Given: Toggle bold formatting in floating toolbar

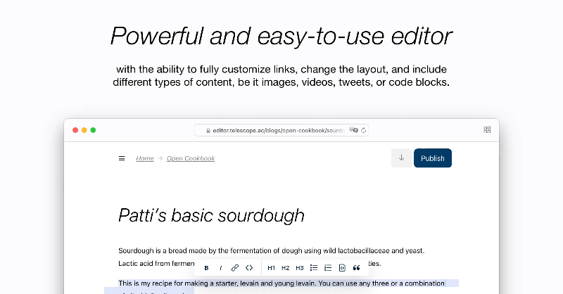Looking at the screenshot, I should coord(206,268).
